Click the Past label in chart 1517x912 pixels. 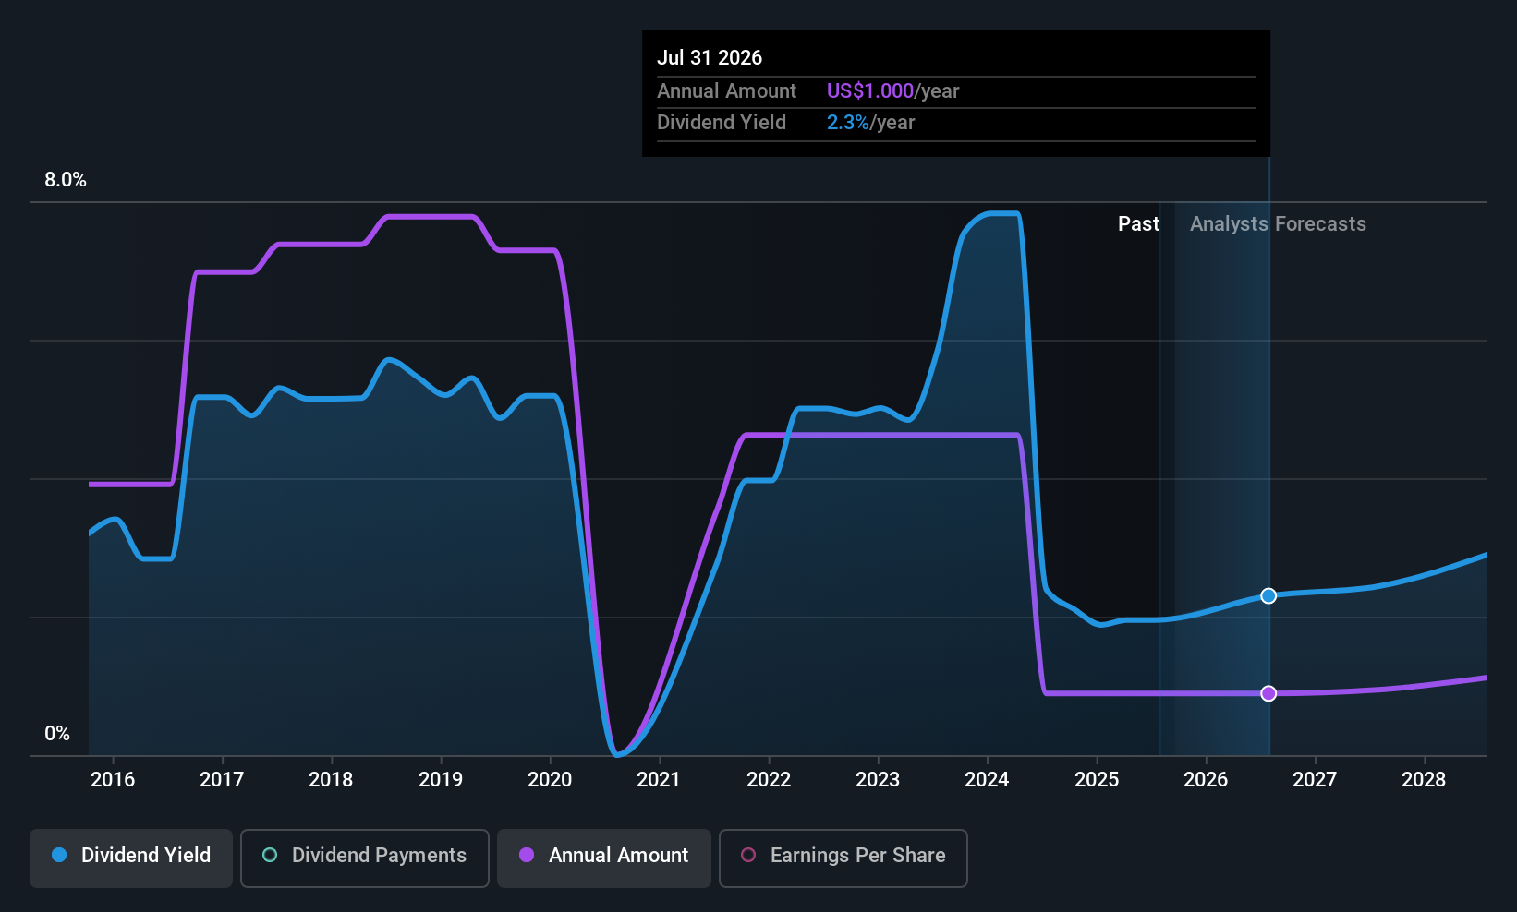pos(1138,224)
